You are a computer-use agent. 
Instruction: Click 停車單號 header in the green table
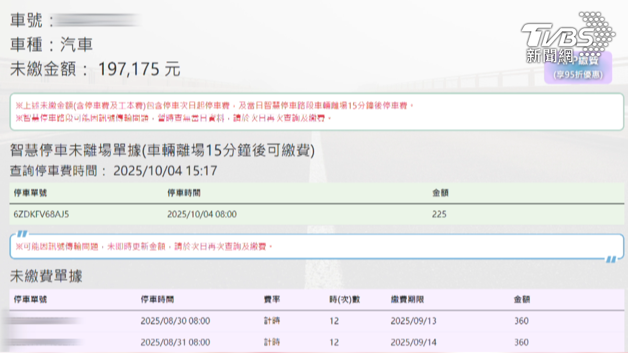[x=31, y=193]
